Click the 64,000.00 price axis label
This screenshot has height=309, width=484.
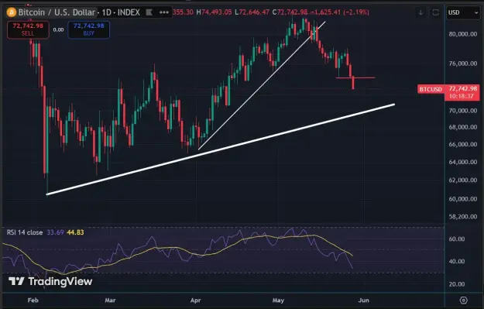click(x=462, y=162)
